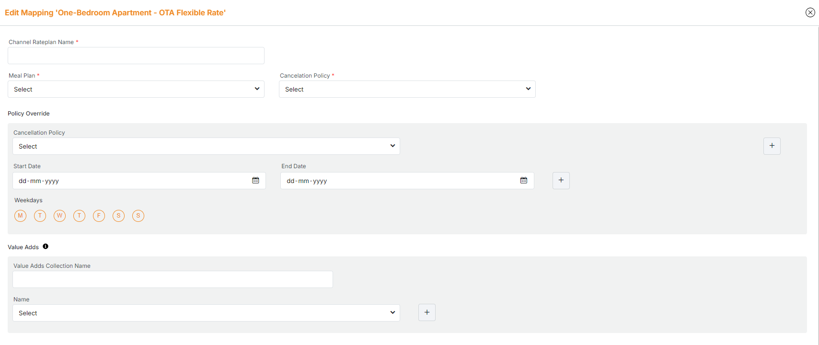This screenshot has width=819, height=345.
Task: Click plus button beside Cancellation Policy override
Action: (772, 146)
